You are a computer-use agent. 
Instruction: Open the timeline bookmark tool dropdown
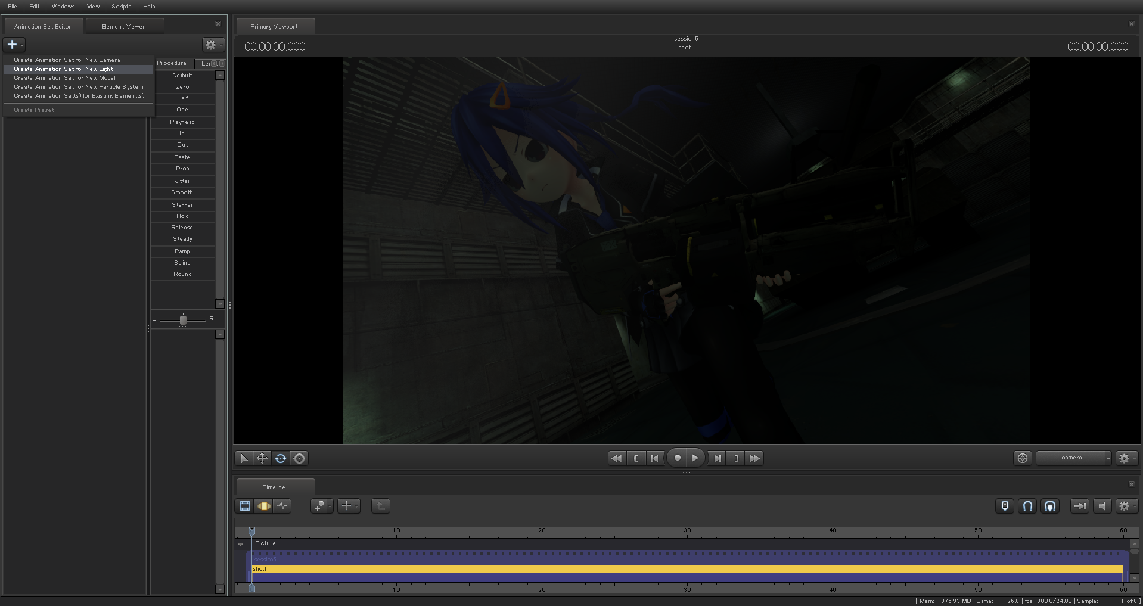pyautogui.click(x=322, y=506)
